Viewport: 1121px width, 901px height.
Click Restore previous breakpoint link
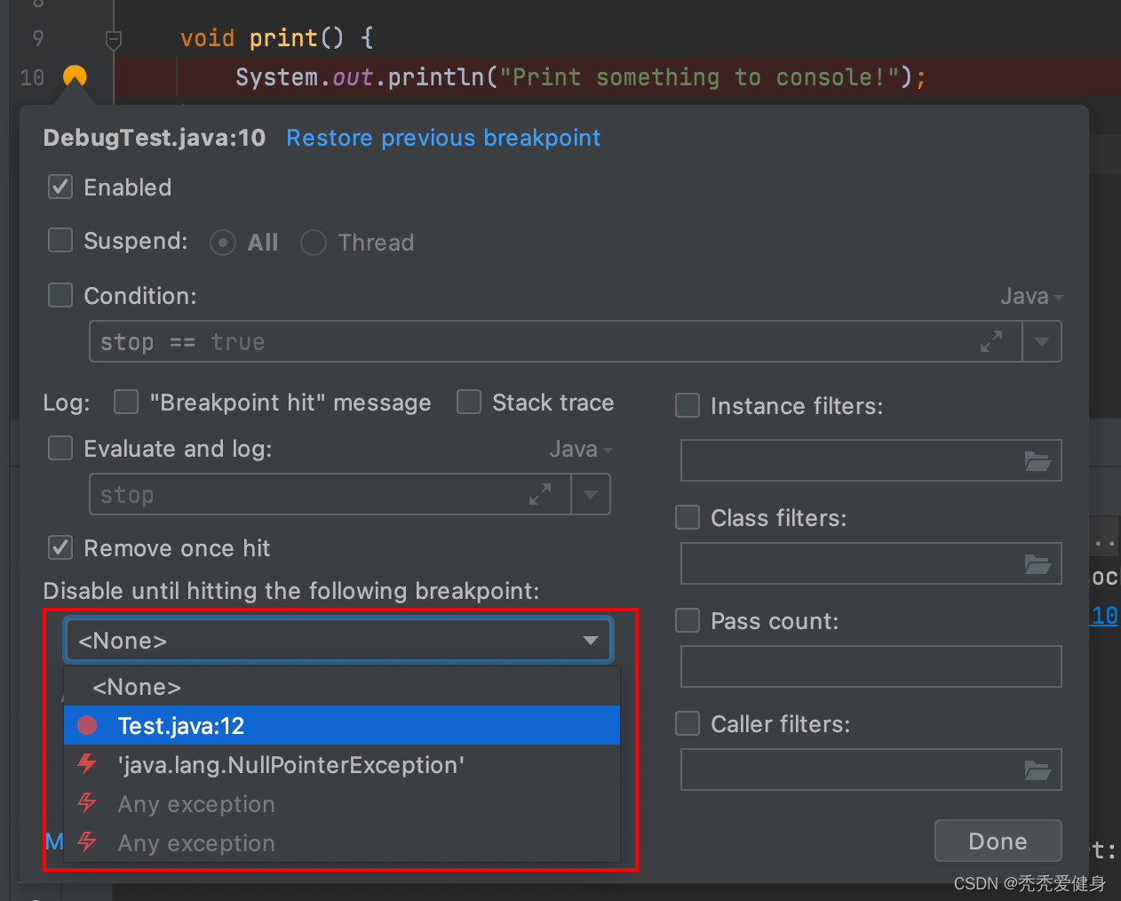click(443, 138)
